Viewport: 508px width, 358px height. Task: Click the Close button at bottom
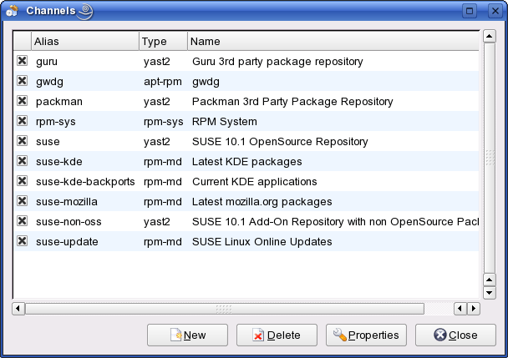(455, 335)
